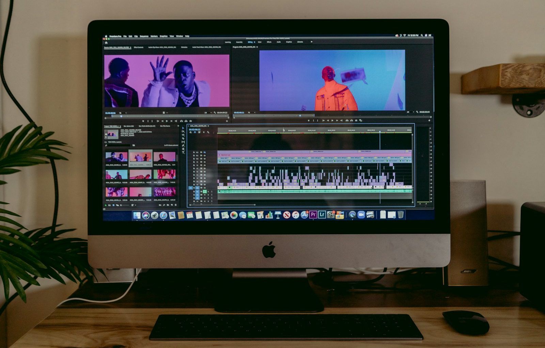Step forward one frame in Program monitor
The image size is (545, 348).
pyautogui.click(x=337, y=120)
